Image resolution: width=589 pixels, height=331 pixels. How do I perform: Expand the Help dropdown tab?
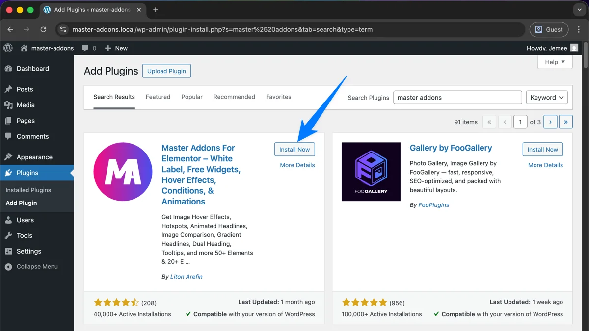coord(555,62)
